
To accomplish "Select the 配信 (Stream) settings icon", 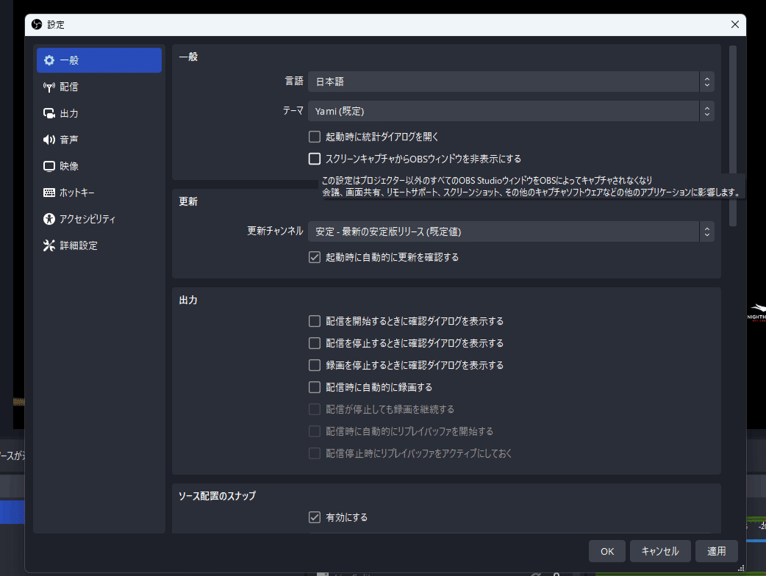I will [x=49, y=86].
